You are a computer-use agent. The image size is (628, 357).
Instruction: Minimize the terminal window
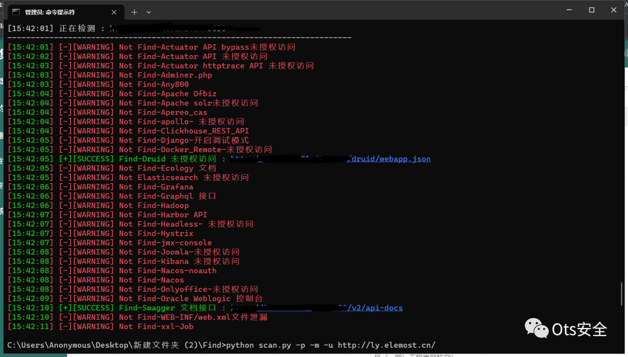pyautogui.click(x=569, y=10)
